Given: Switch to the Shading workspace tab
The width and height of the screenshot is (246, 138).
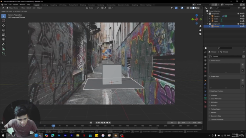Looking at the screenshot, I should coord(83,5).
